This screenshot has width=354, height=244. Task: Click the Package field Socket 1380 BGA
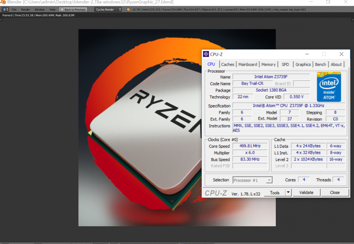point(271,90)
